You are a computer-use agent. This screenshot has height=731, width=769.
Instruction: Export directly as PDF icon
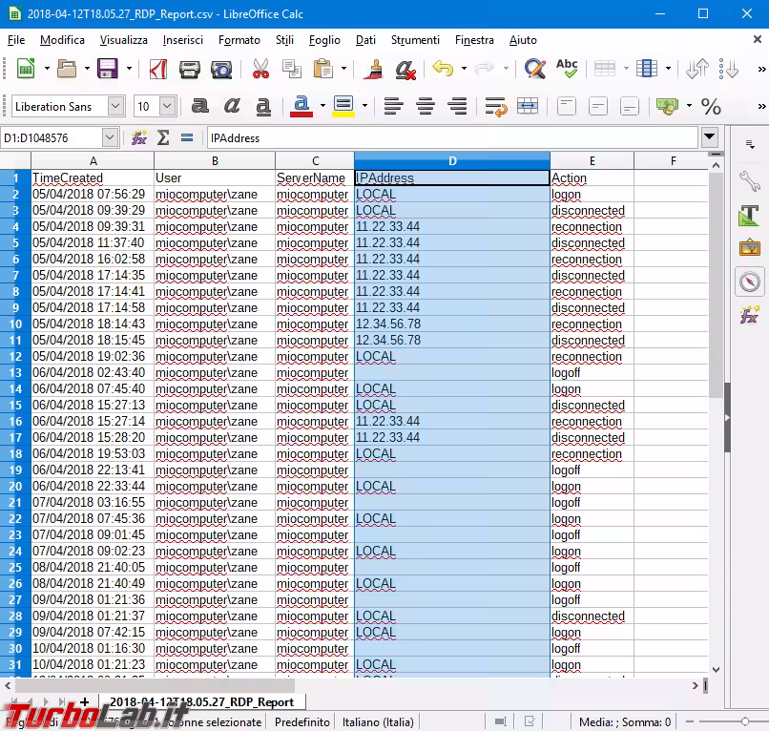tap(157, 69)
